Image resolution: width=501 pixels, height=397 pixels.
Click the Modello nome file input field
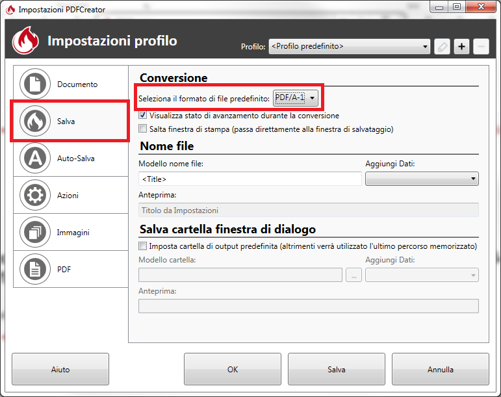[x=250, y=179]
